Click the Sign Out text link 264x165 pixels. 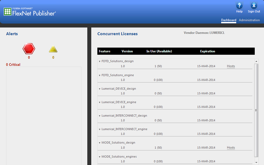(x=254, y=11)
